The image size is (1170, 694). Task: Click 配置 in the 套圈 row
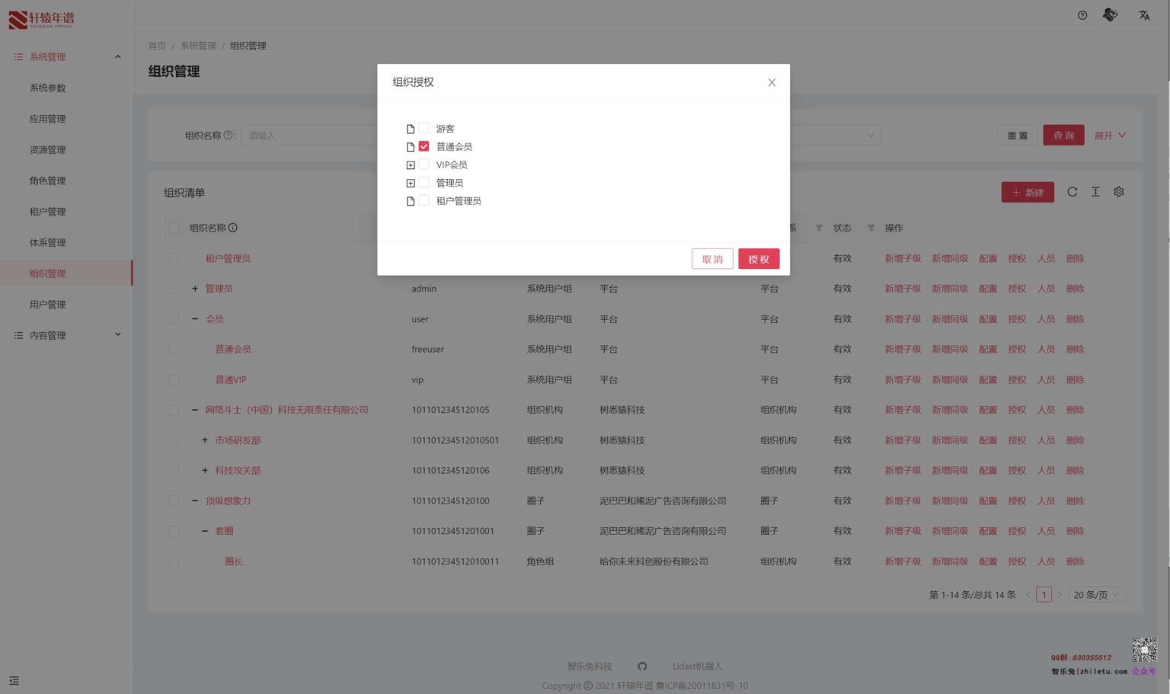point(988,531)
